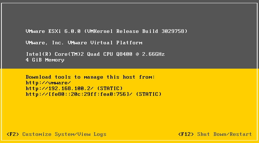Click the Q8400 processor model text
Image resolution: width=259 pixels, height=143 pixels.
(124, 54)
